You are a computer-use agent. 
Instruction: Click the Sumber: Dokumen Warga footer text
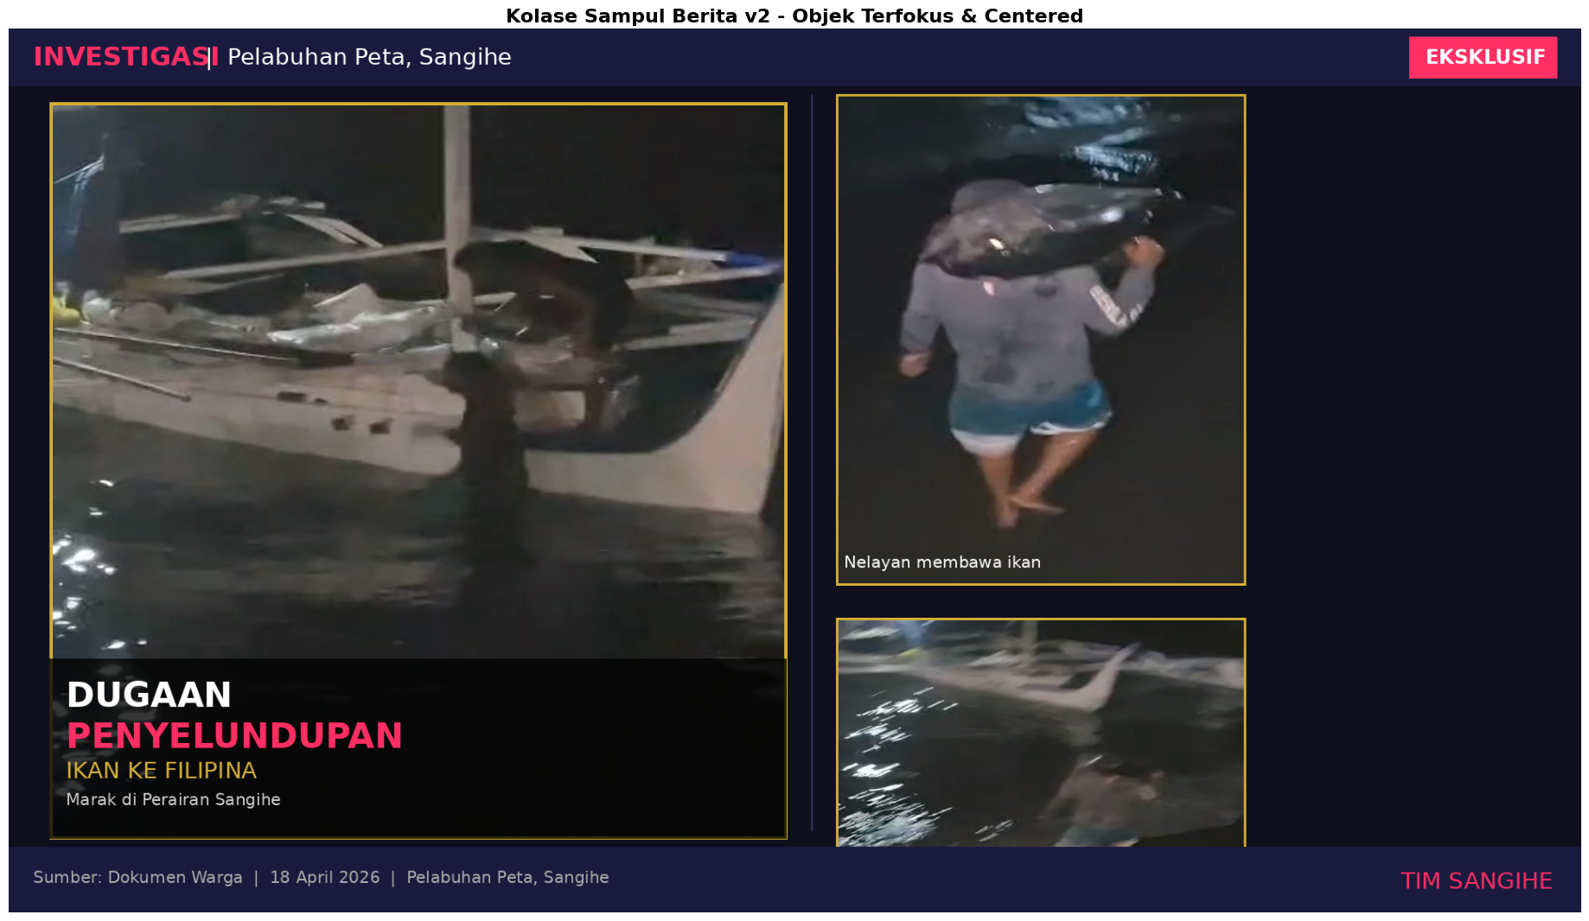(137, 878)
